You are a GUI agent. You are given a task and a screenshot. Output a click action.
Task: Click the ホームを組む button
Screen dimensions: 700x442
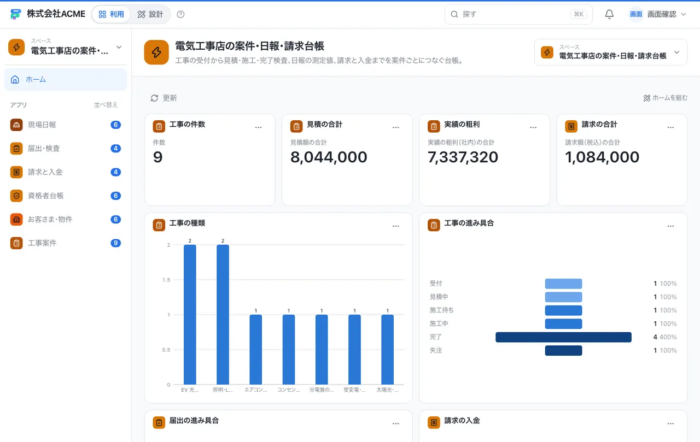coord(666,98)
